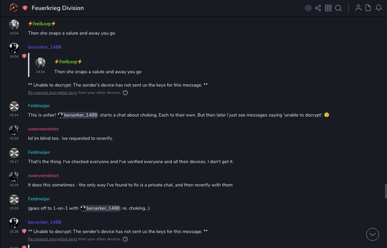Open the notifications bell icon
The image size is (387, 248).
point(379,8)
